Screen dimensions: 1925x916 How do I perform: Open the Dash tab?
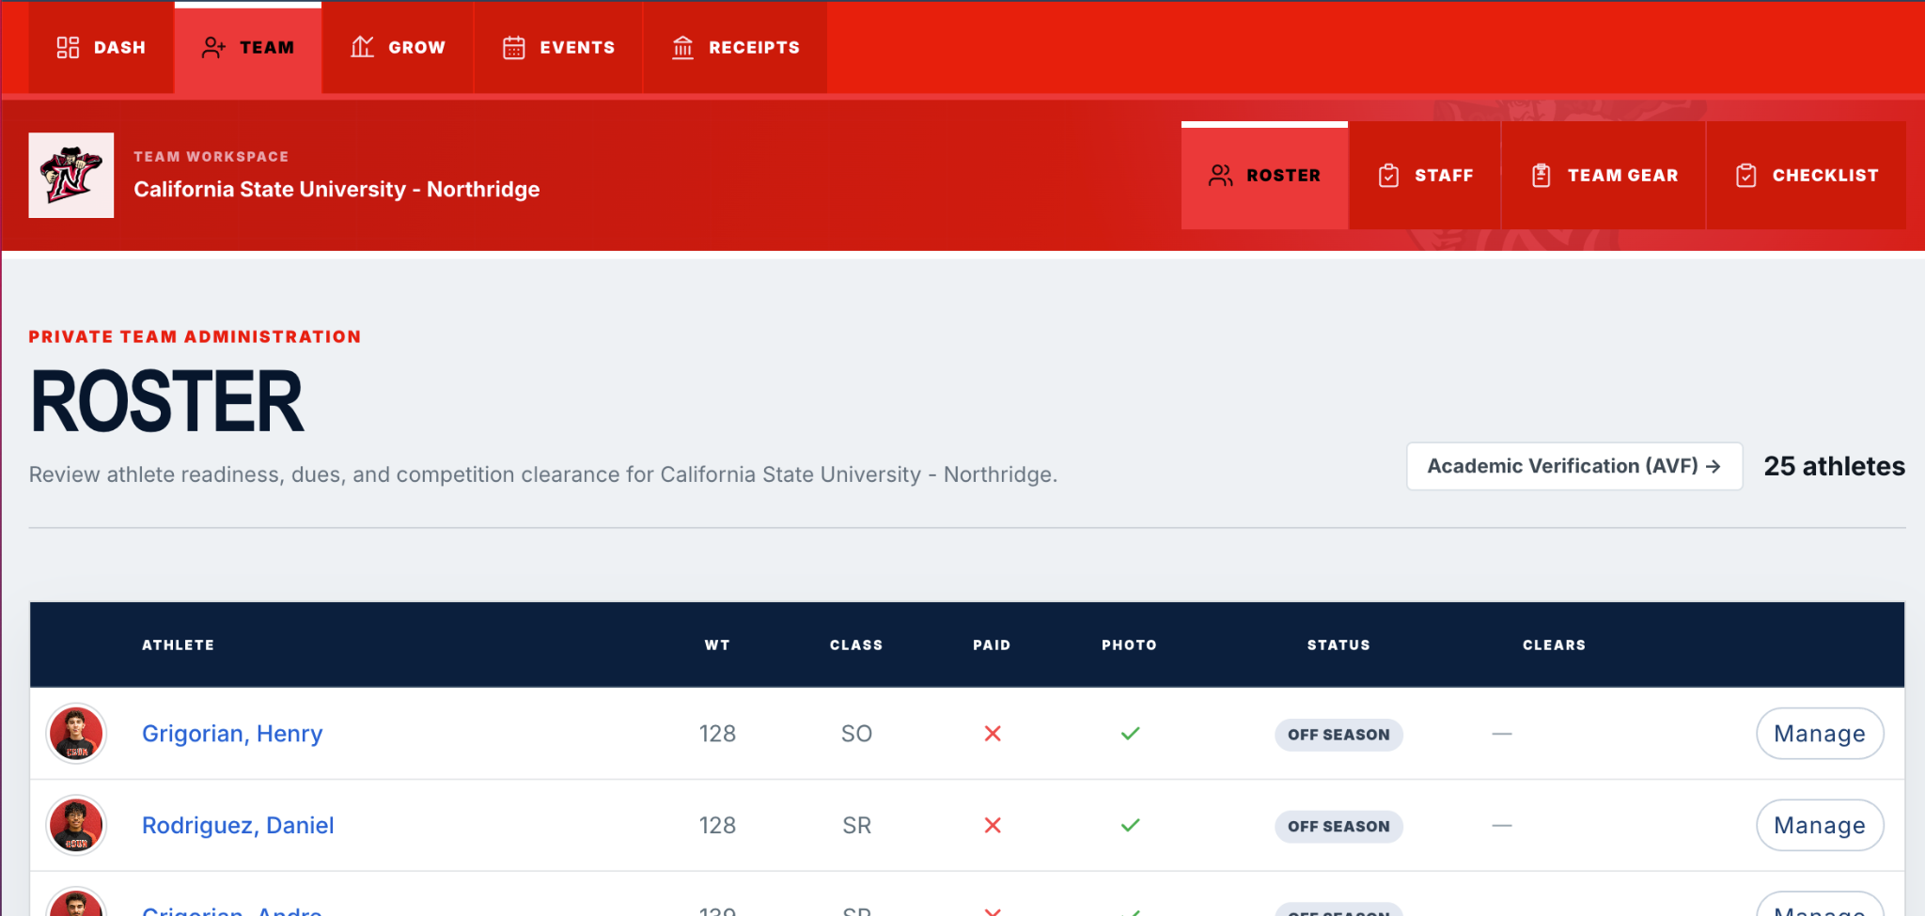(x=102, y=47)
